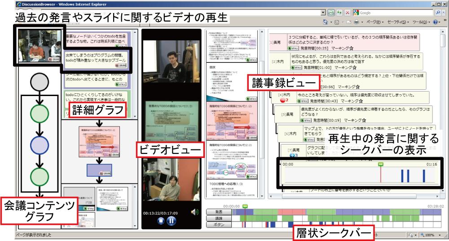
Task: Toggle marking star on statement [4] 木内
Action: click(x=361, y=101)
